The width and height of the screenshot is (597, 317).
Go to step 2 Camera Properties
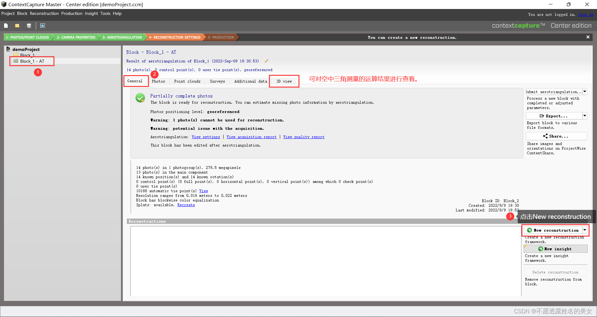tap(76, 37)
